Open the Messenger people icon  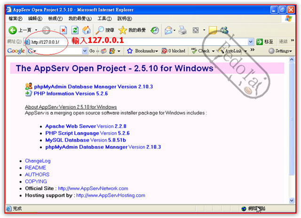coord(224,30)
